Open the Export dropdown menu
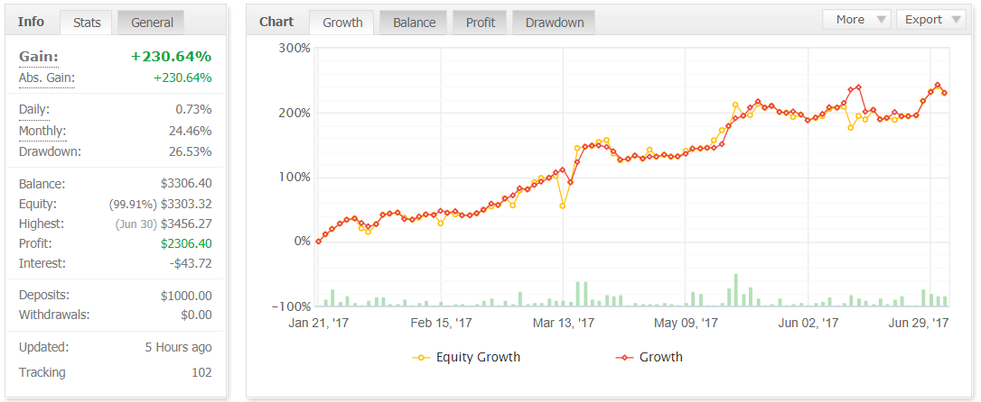981x402 pixels. click(930, 19)
